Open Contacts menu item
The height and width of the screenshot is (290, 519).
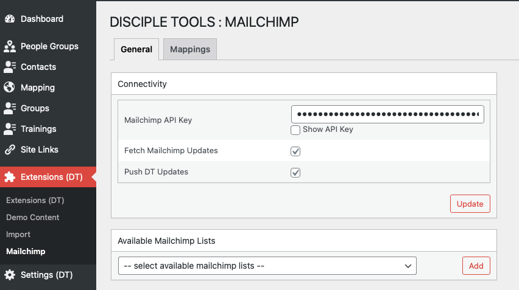pos(48,67)
